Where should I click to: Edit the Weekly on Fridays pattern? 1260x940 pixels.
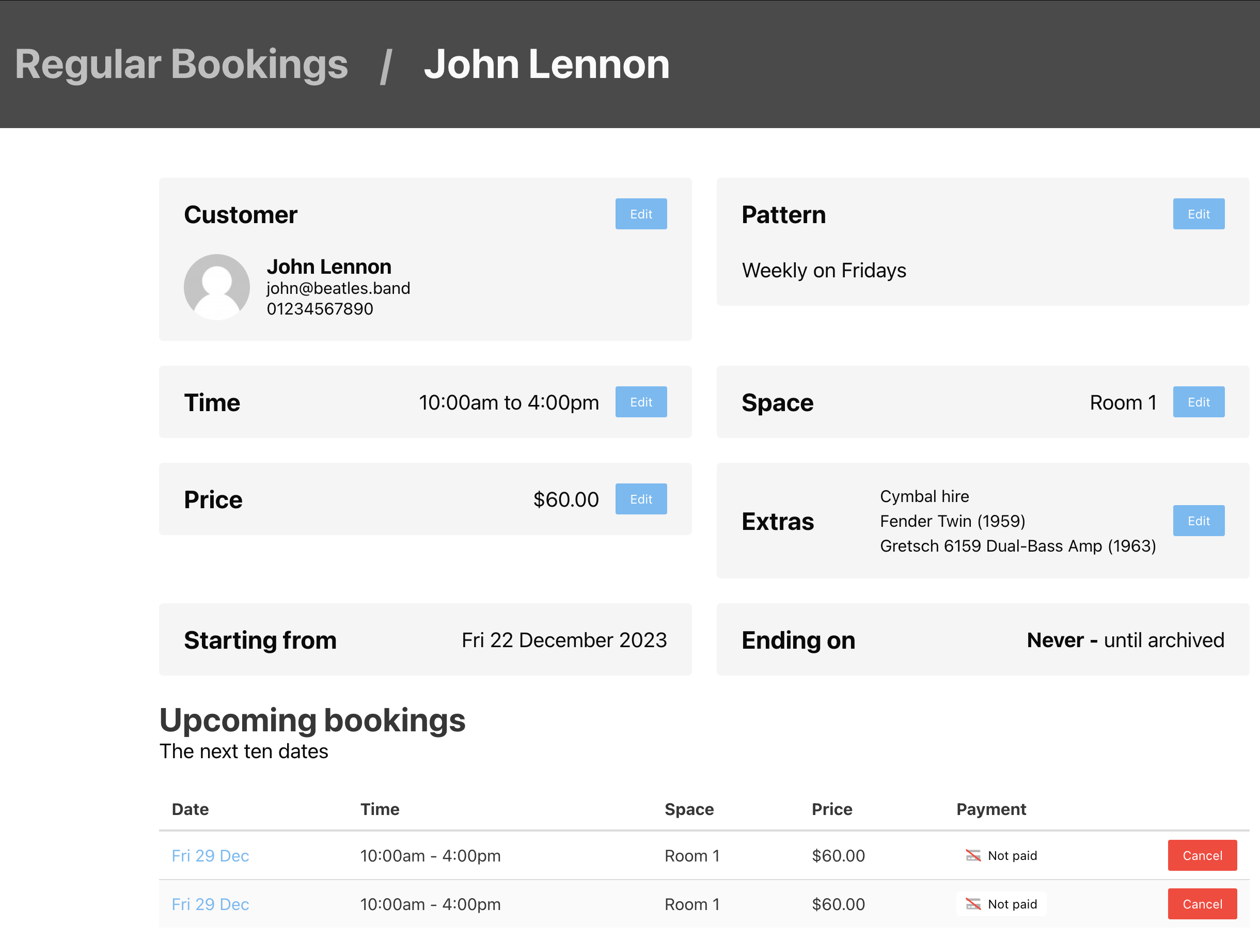1198,214
